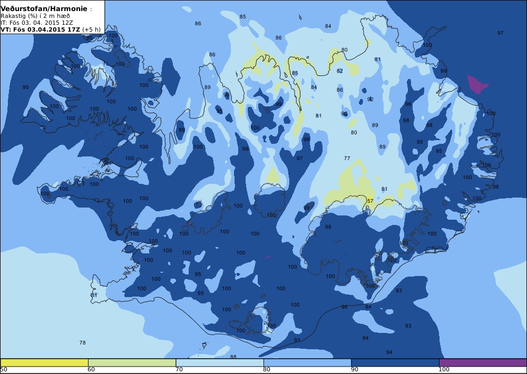Viewport: 527px width, 374px height.
Task: Click the purple above-100 legend segment
Action: [483, 362]
